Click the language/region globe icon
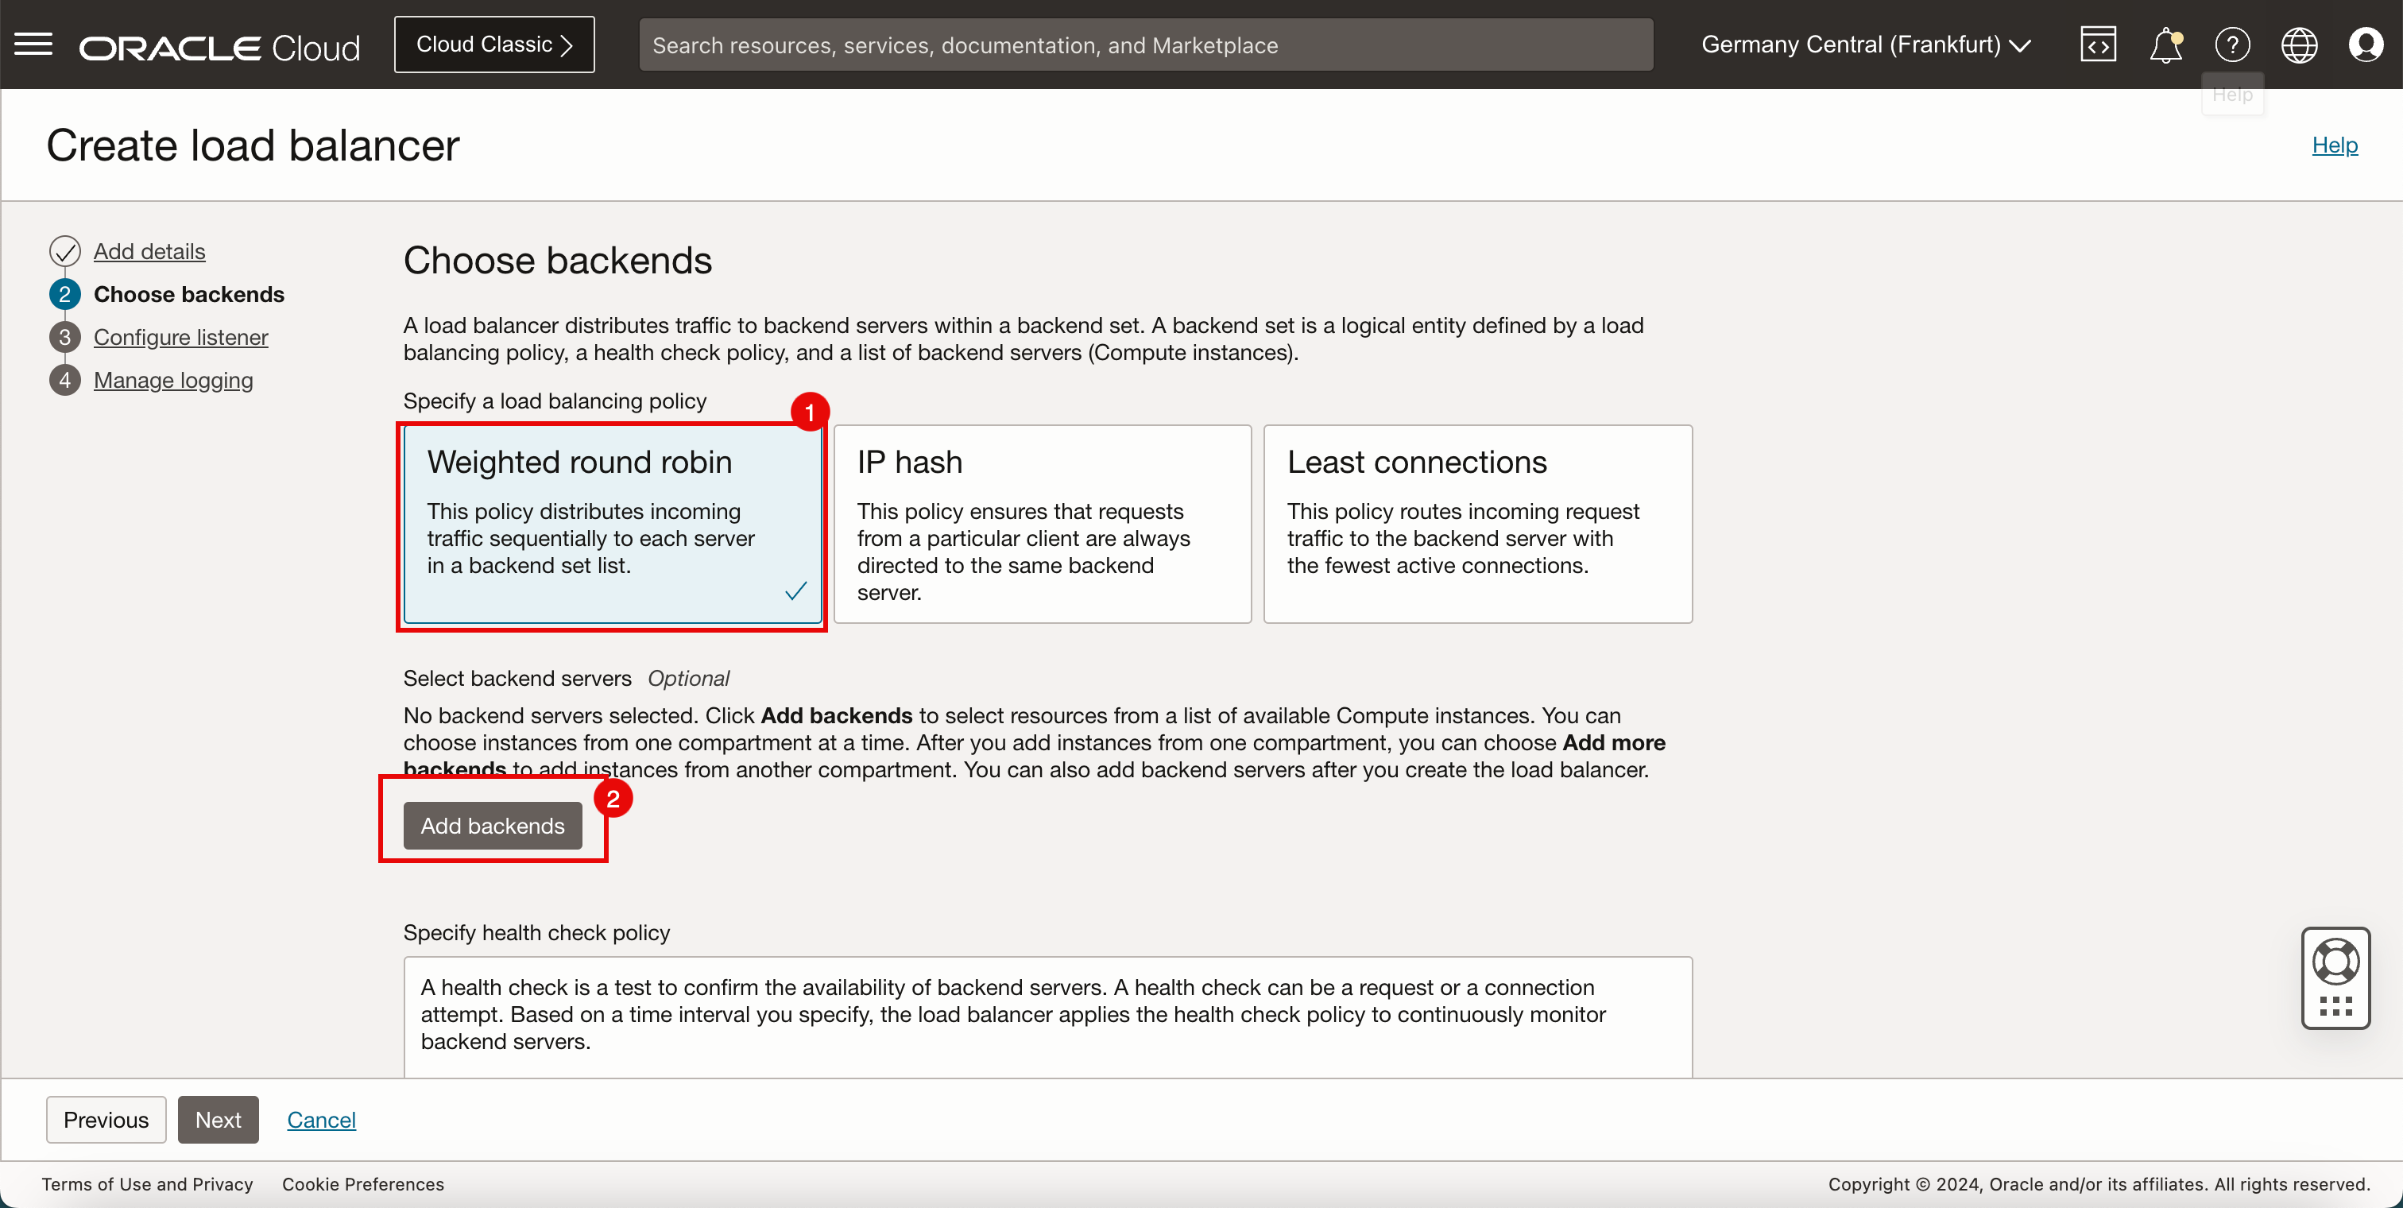The image size is (2403, 1208). 2298,45
